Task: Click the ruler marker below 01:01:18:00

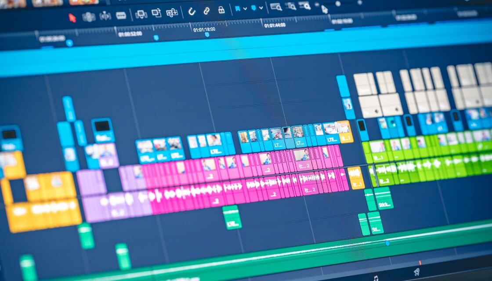Action: pyautogui.click(x=207, y=35)
